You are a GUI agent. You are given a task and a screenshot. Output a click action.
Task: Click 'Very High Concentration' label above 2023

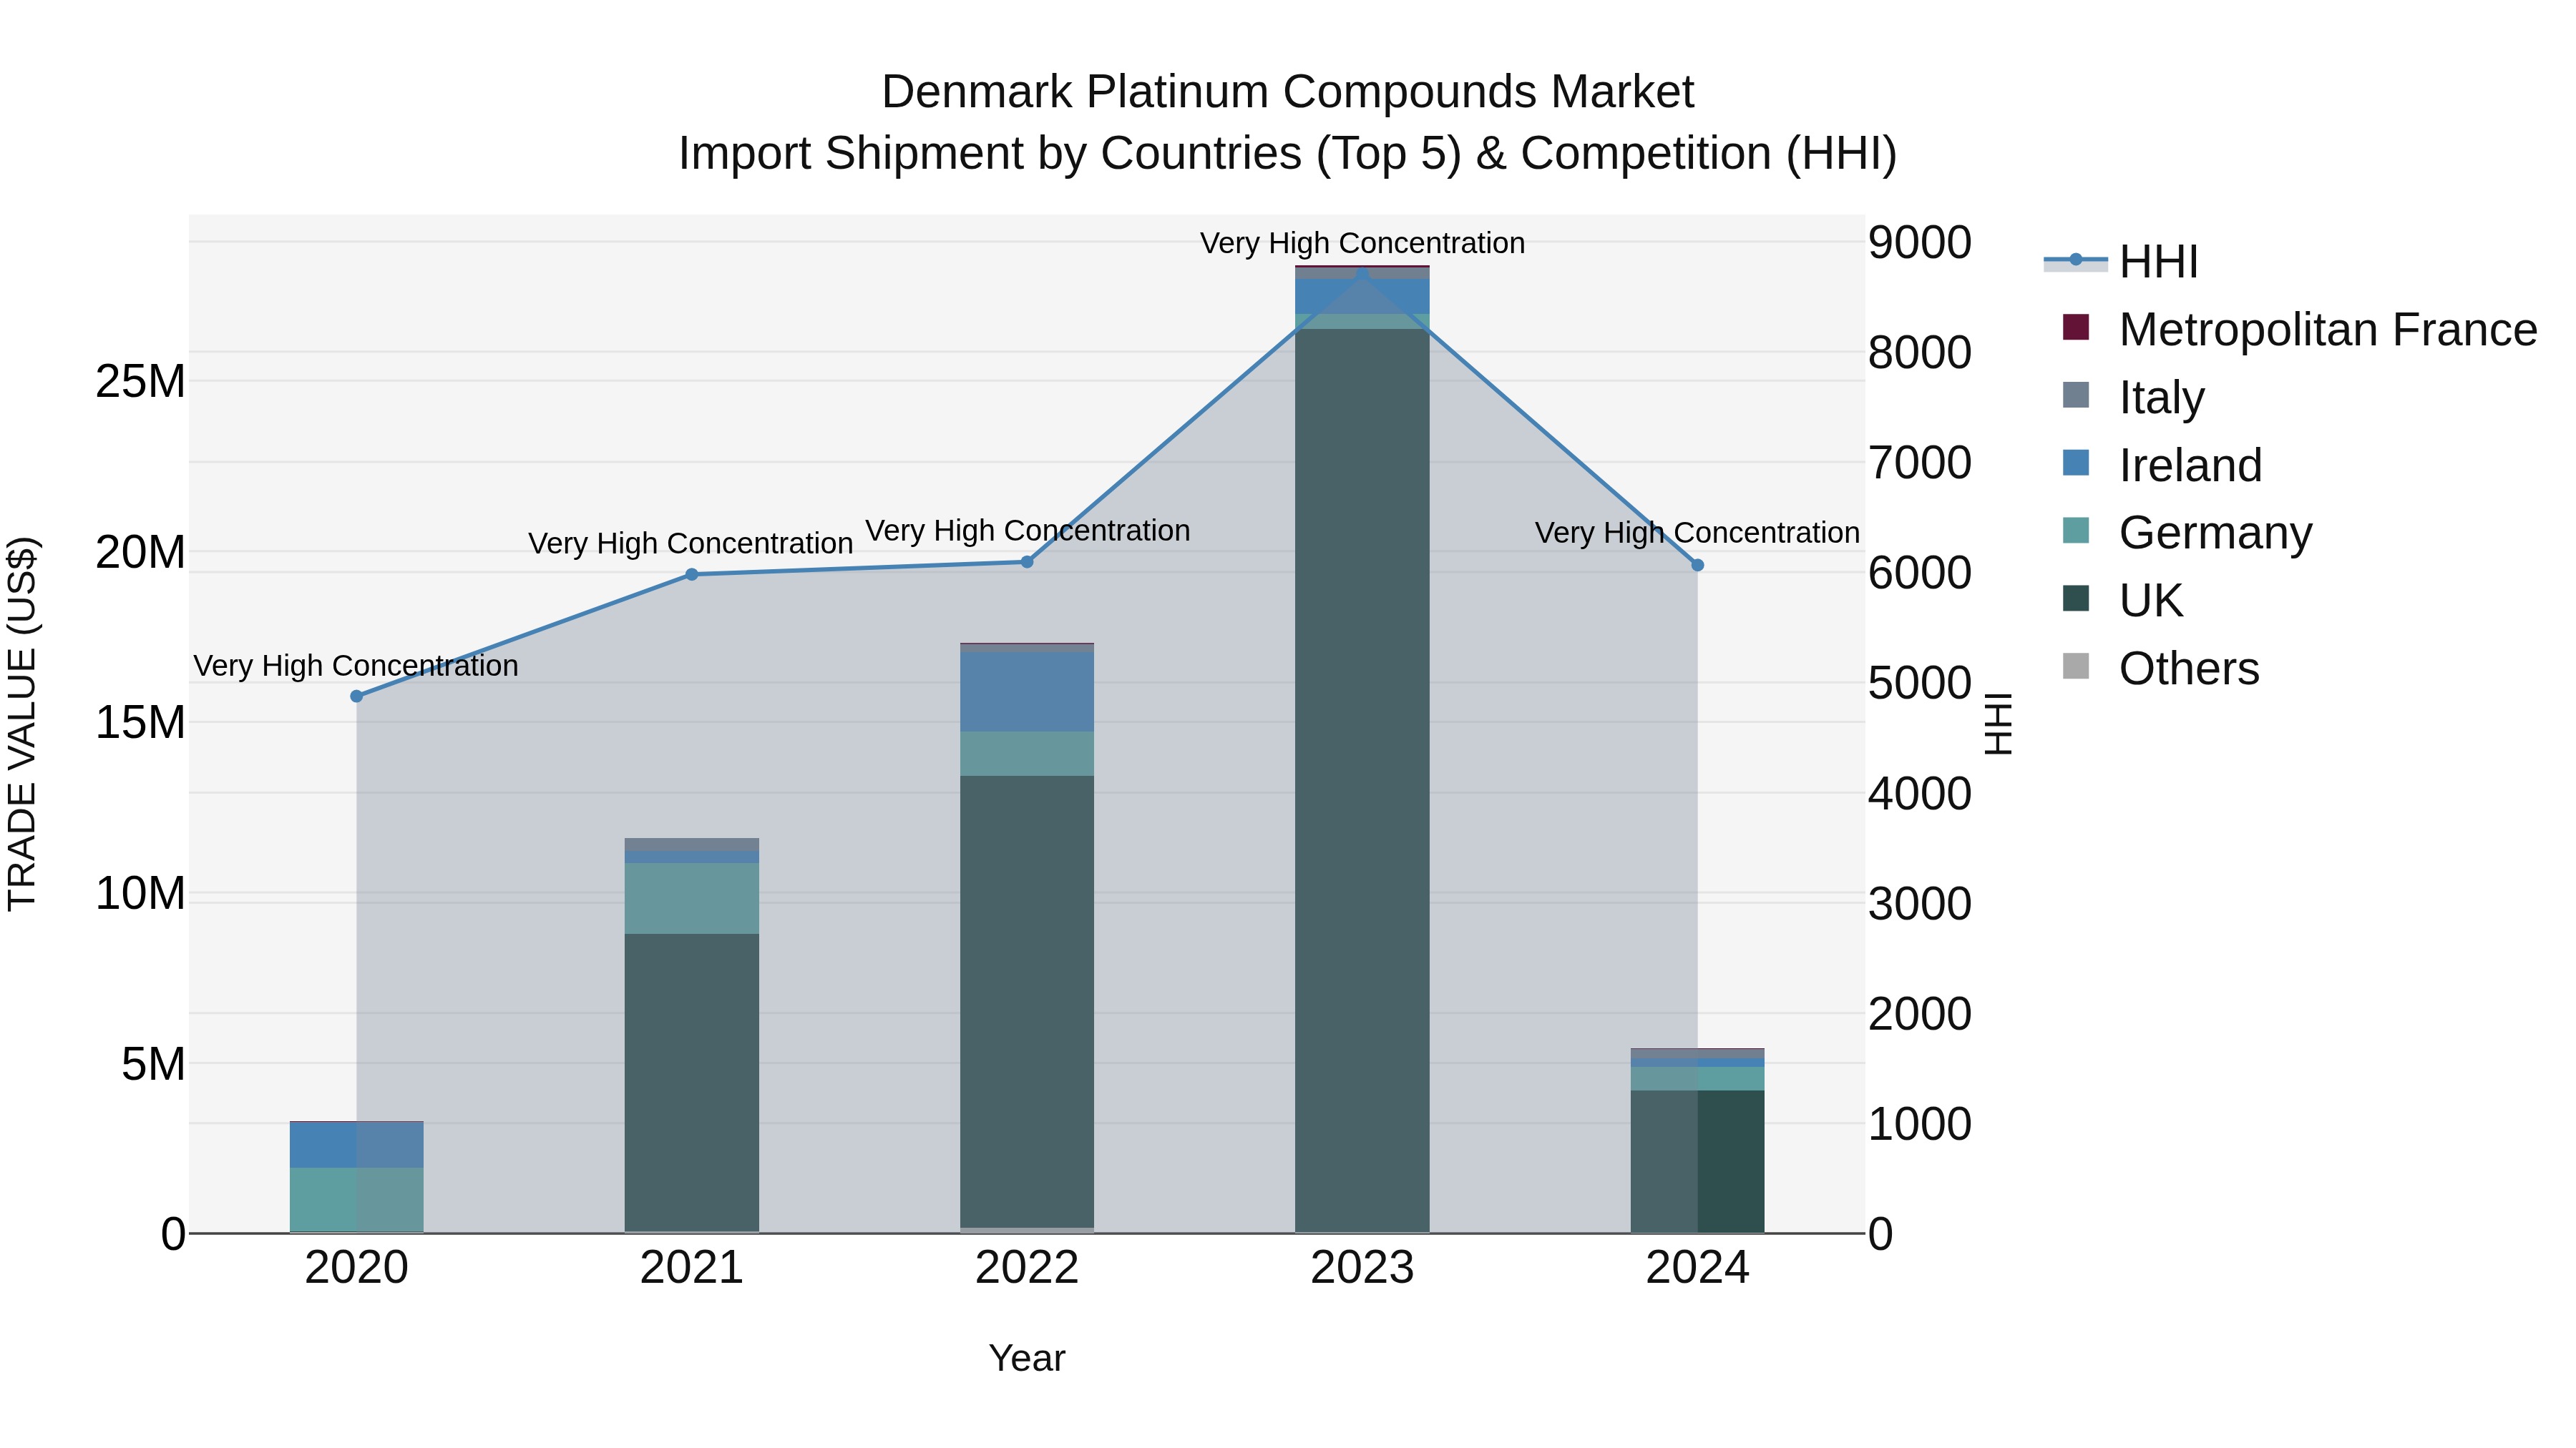point(1362,243)
